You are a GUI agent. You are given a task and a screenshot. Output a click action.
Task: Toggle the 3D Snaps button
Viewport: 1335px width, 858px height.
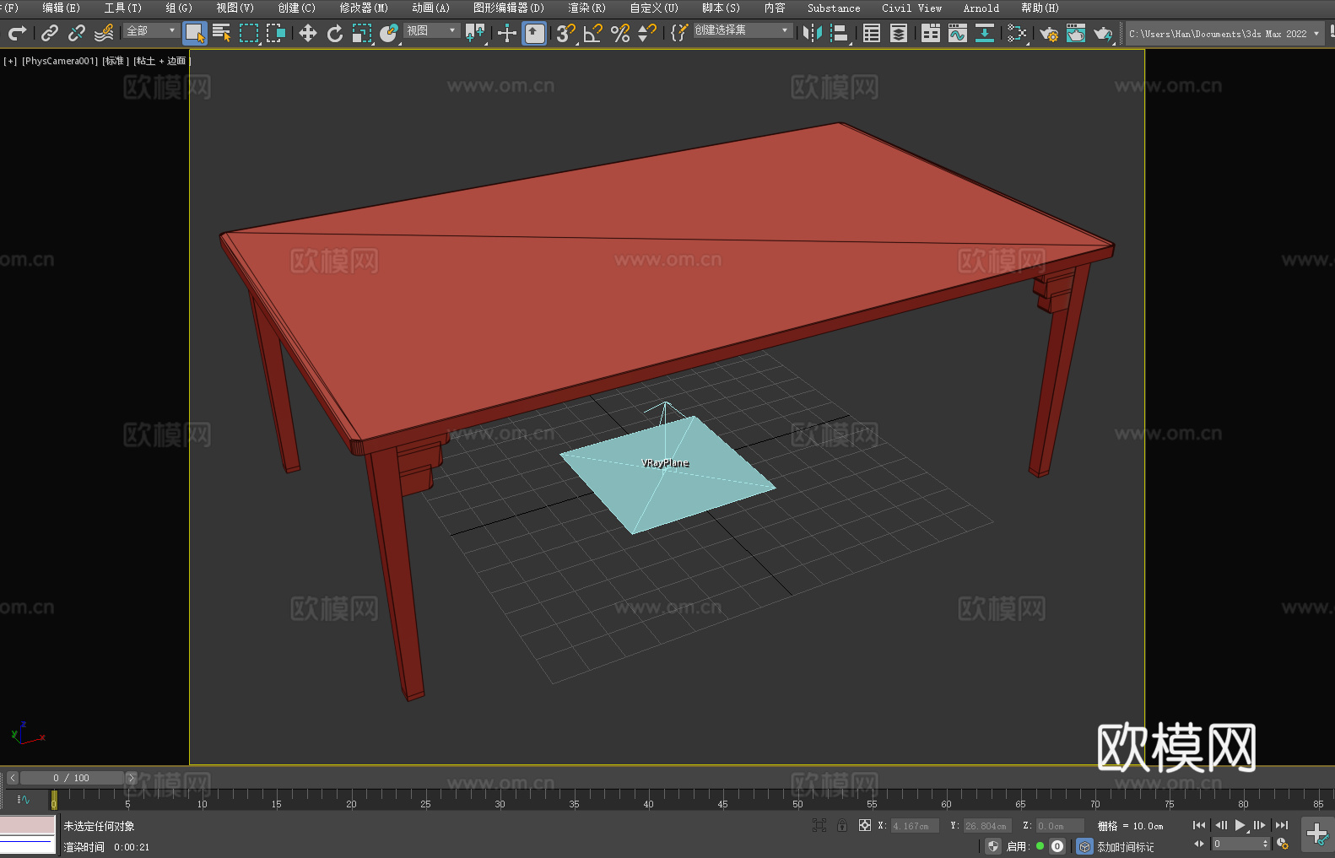tap(566, 33)
